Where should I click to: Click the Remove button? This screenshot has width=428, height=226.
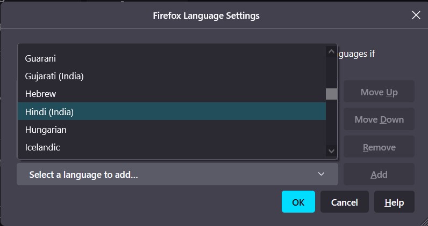[379, 147]
